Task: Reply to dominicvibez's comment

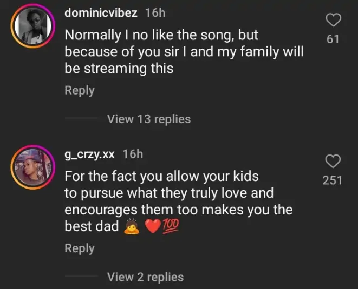Action: 80,91
